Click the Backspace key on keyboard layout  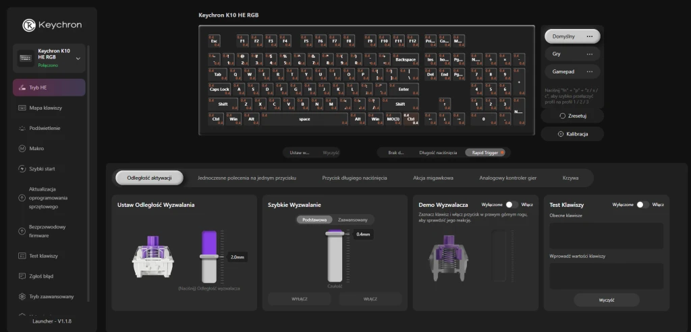tap(405, 59)
